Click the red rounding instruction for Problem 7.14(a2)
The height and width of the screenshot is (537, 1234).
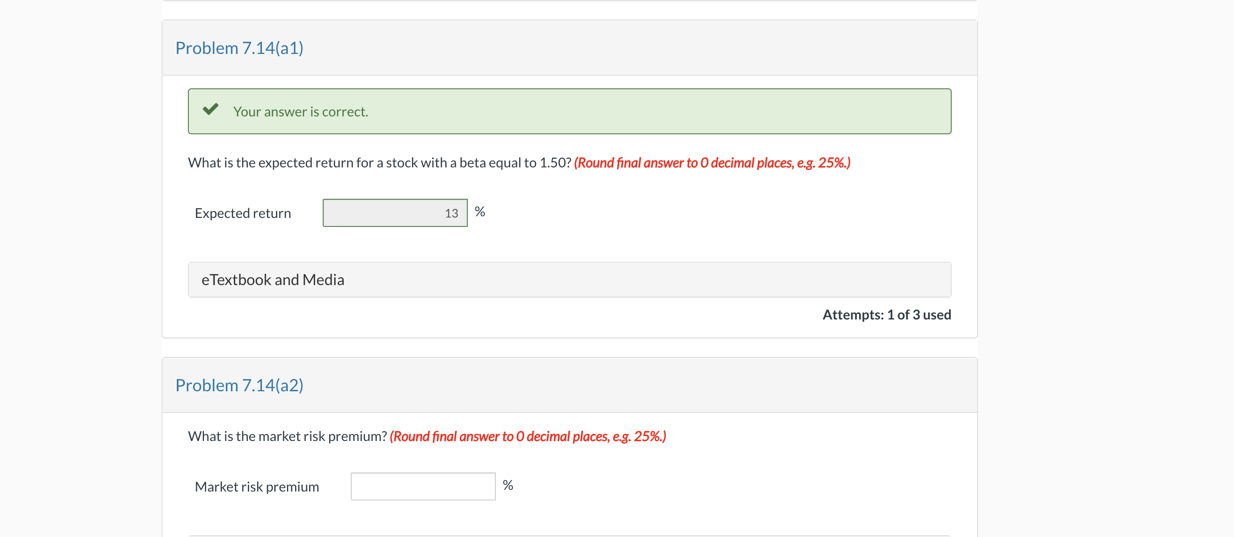(528, 436)
